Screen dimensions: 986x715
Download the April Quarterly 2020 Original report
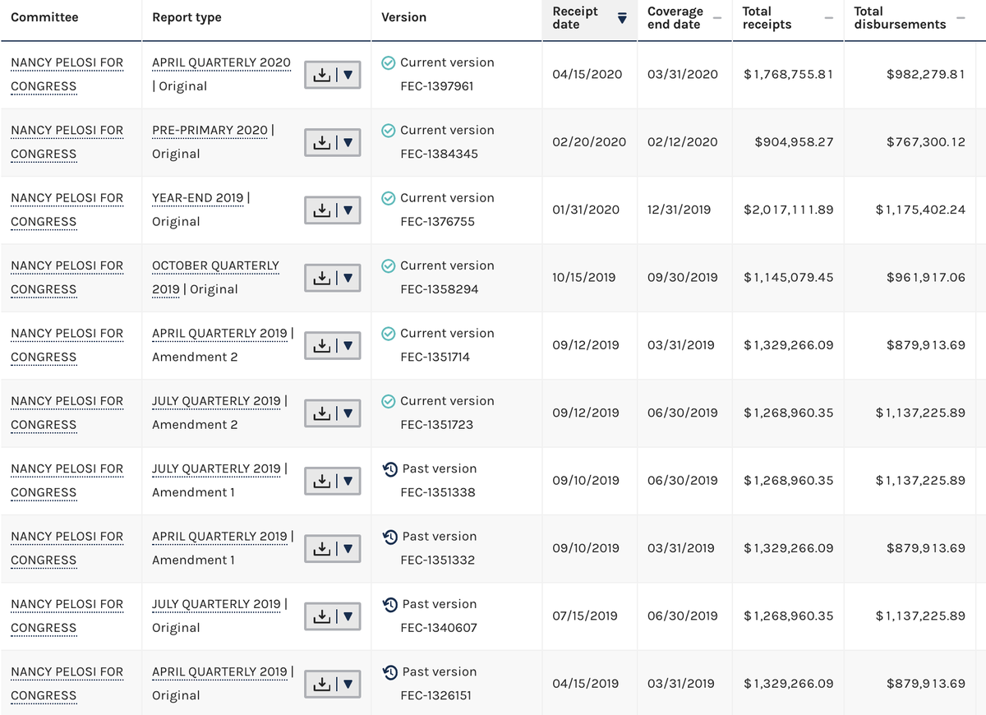(x=332, y=75)
